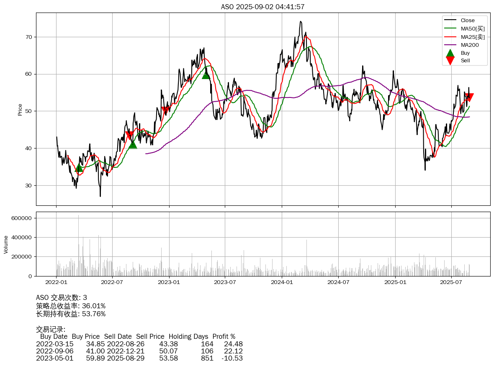The width and height of the screenshot is (494, 366).
Task: Click the Volume y-axis label
Action: click(x=6, y=244)
